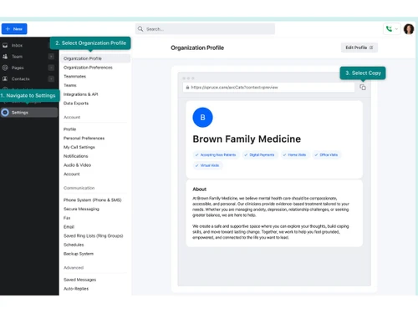418x313 pixels.
Task: Click Office Visits tag
Action: 326,154
